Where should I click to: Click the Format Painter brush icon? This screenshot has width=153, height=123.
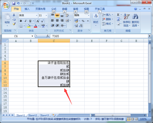14,24
